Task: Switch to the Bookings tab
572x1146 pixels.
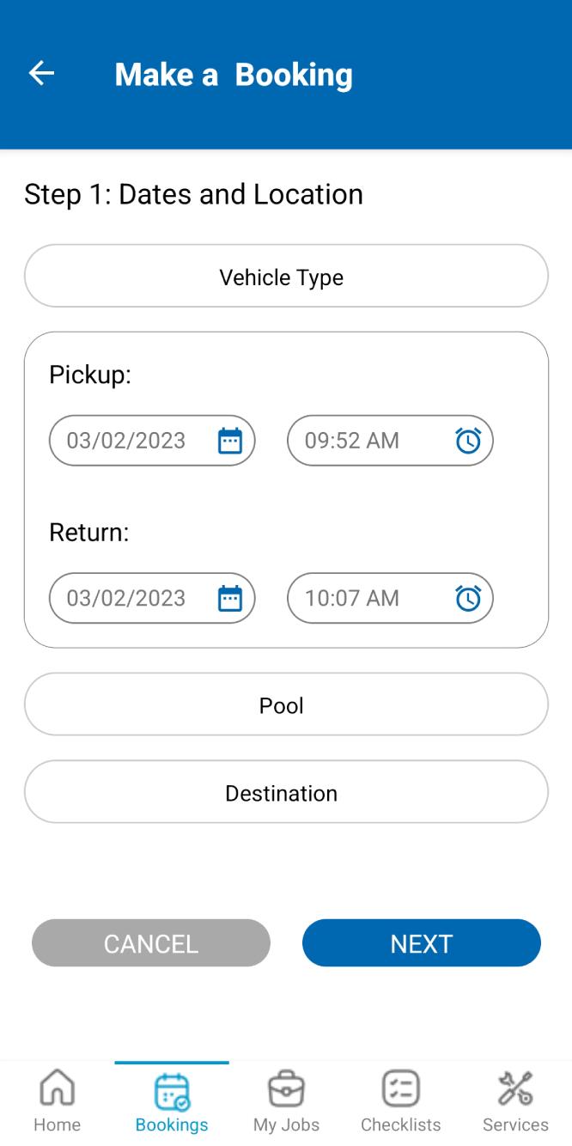Action: (172, 1100)
